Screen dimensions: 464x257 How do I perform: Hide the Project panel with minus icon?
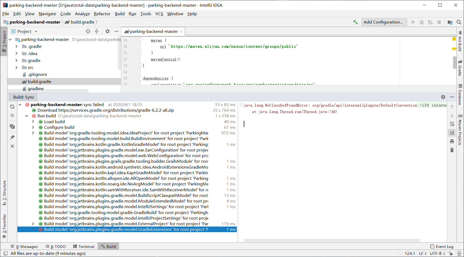(x=116, y=31)
